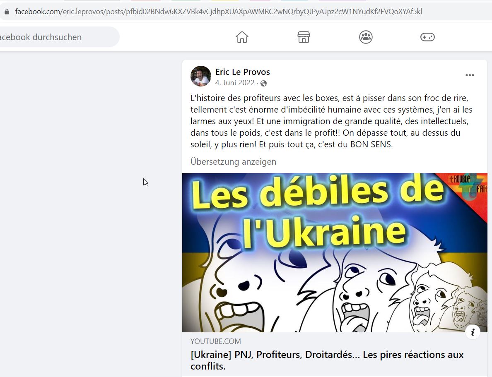The image size is (492, 377).
Task: Click the site lock icon in address bar
Action: tap(7, 12)
